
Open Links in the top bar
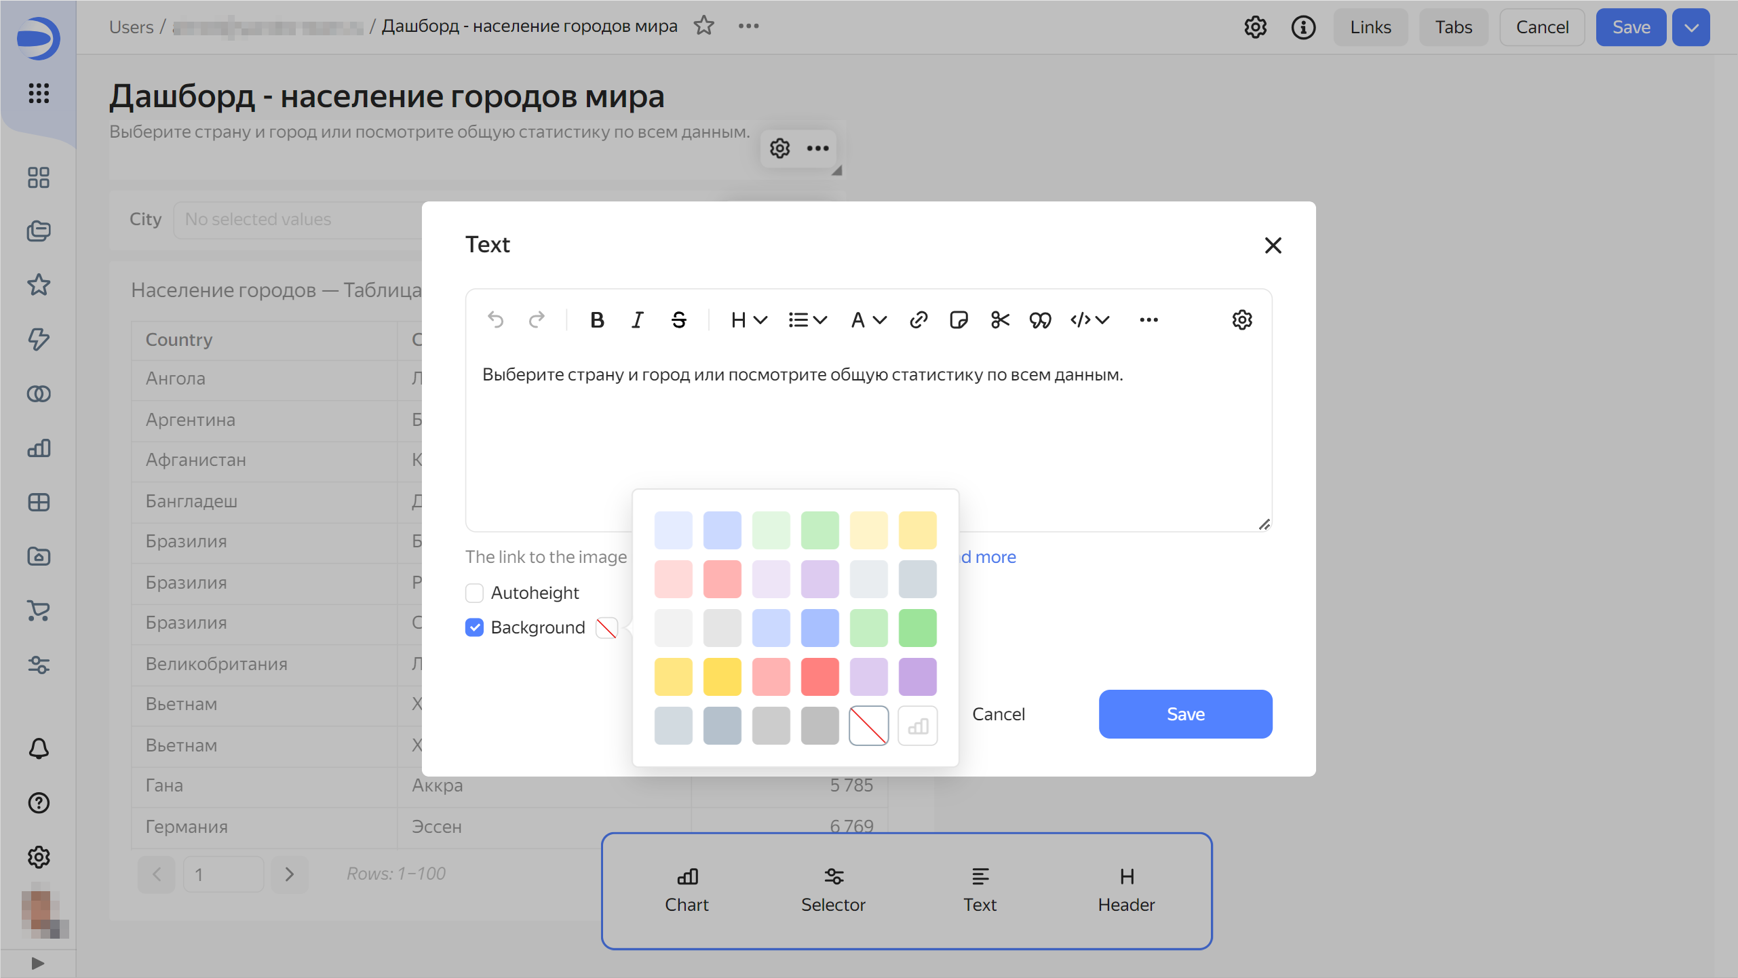click(x=1370, y=27)
